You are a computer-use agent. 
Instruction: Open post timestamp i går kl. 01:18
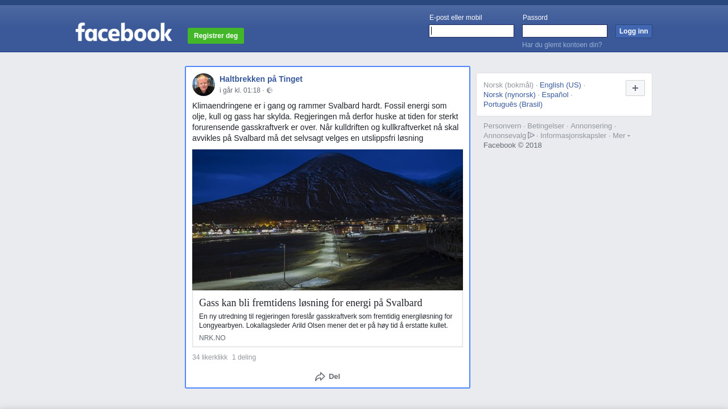click(240, 90)
